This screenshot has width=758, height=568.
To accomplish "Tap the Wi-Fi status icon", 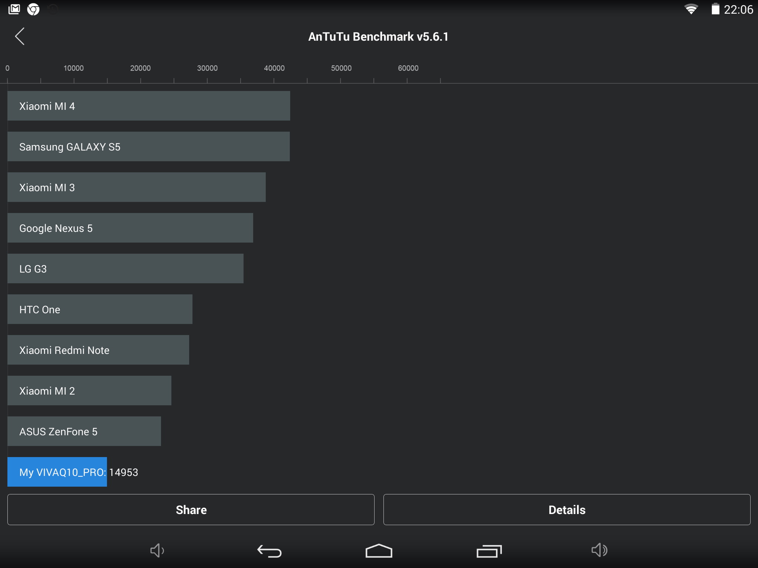I will tap(691, 9).
